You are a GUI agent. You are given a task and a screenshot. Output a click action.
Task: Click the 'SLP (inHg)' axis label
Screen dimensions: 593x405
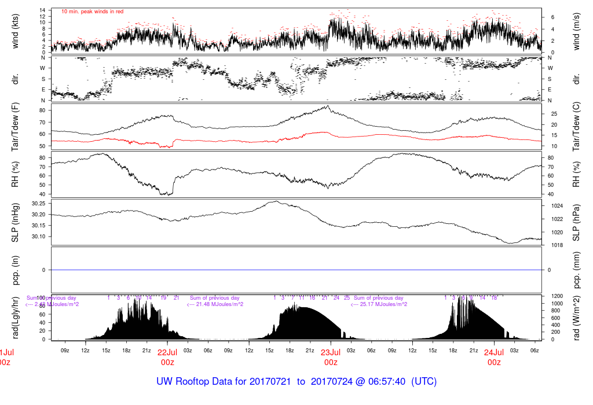[15, 223]
